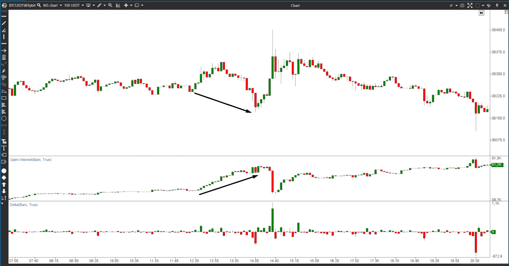Image resolution: width=509 pixels, height=266 pixels.
Task: Toggle the small F box above price scale
Action: 506,12
